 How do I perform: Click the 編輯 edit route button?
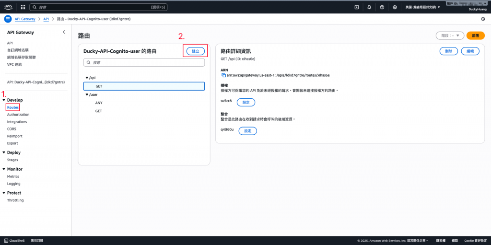click(470, 51)
